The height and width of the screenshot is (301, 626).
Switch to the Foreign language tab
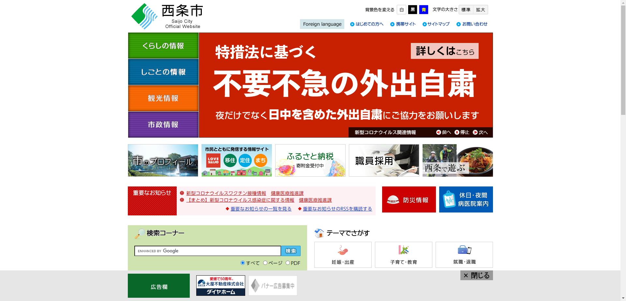coord(322,24)
